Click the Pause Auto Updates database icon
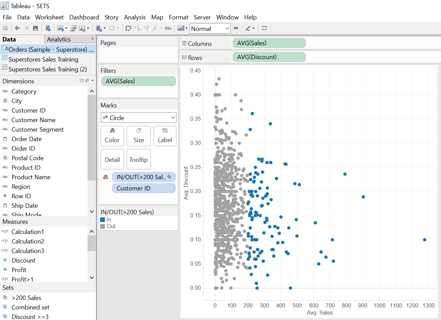 click(x=98, y=28)
